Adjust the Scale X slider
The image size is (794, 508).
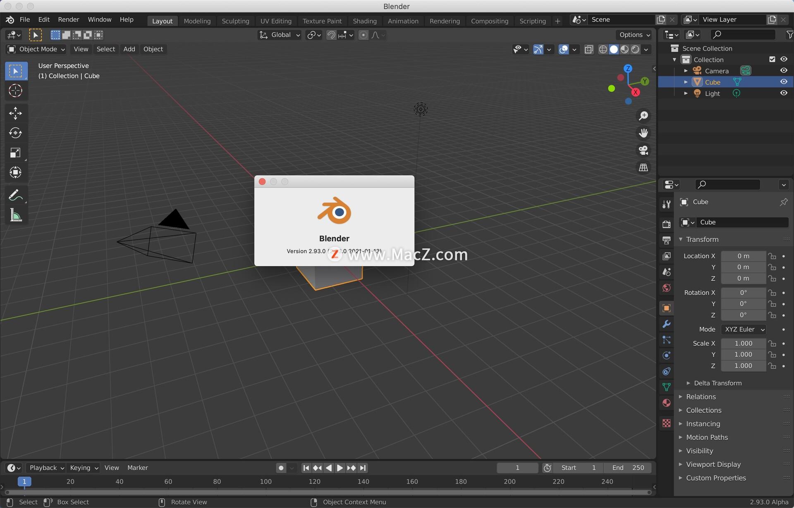point(743,343)
